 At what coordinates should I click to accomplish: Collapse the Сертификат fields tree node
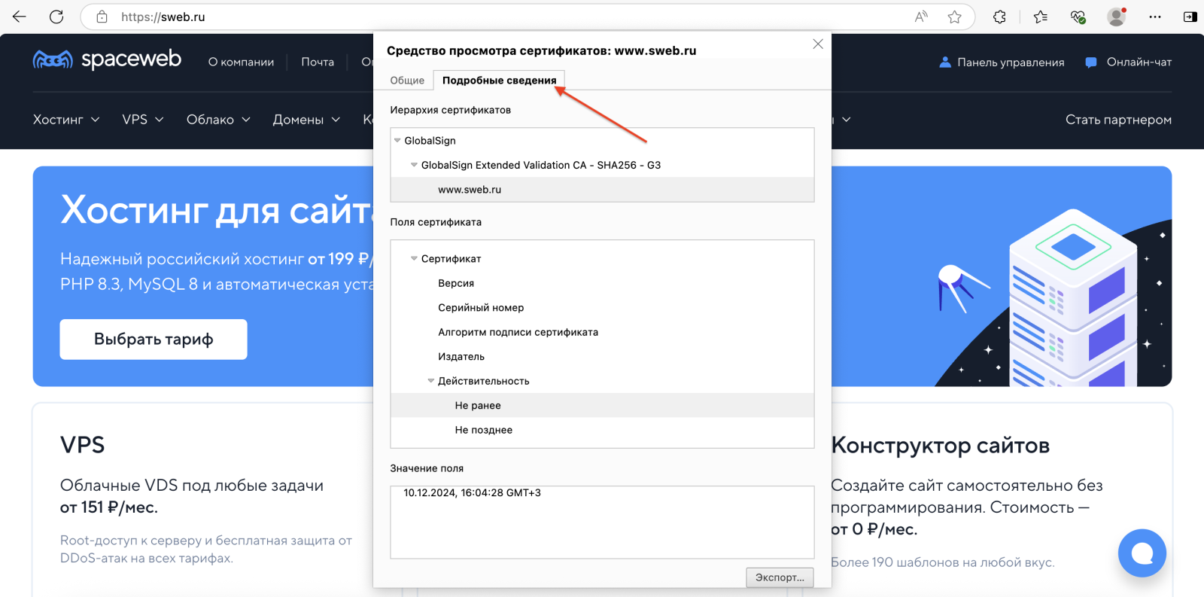coord(414,259)
